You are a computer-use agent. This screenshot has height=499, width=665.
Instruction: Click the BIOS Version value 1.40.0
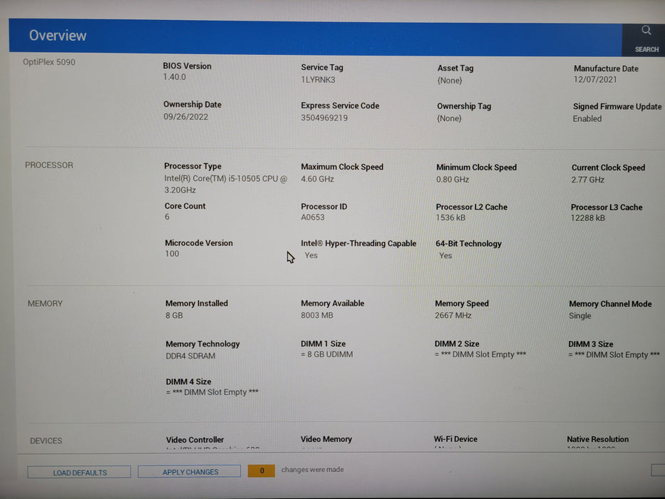tap(175, 77)
